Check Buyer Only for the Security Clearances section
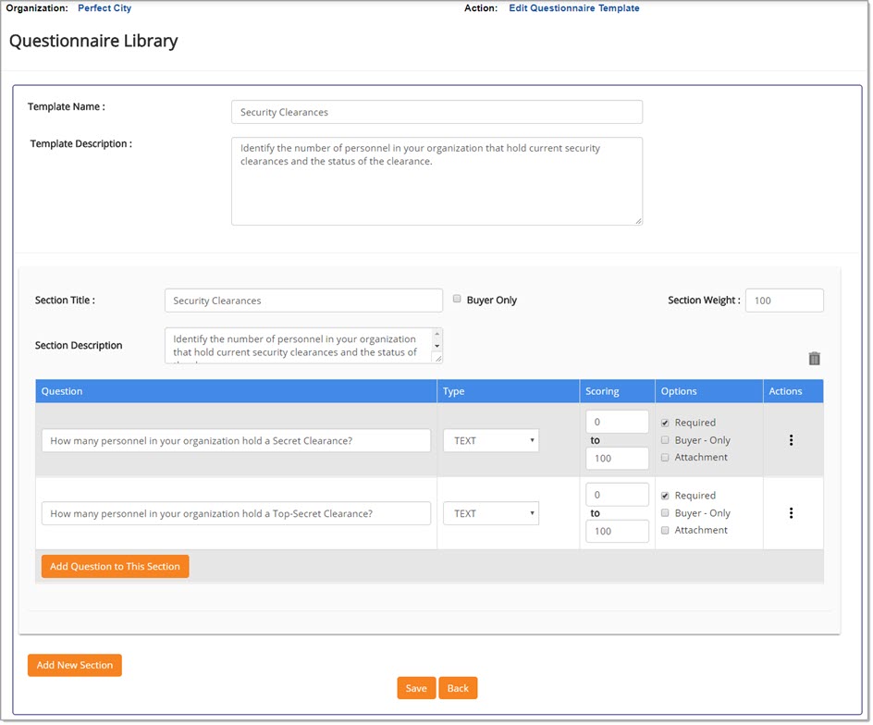873x725 pixels. point(457,297)
